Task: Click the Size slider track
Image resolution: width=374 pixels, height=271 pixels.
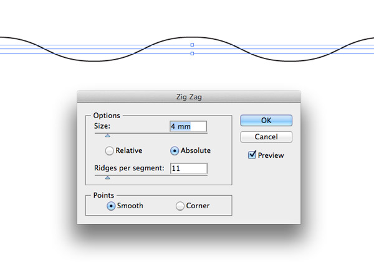Action: [x=156, y=133]
